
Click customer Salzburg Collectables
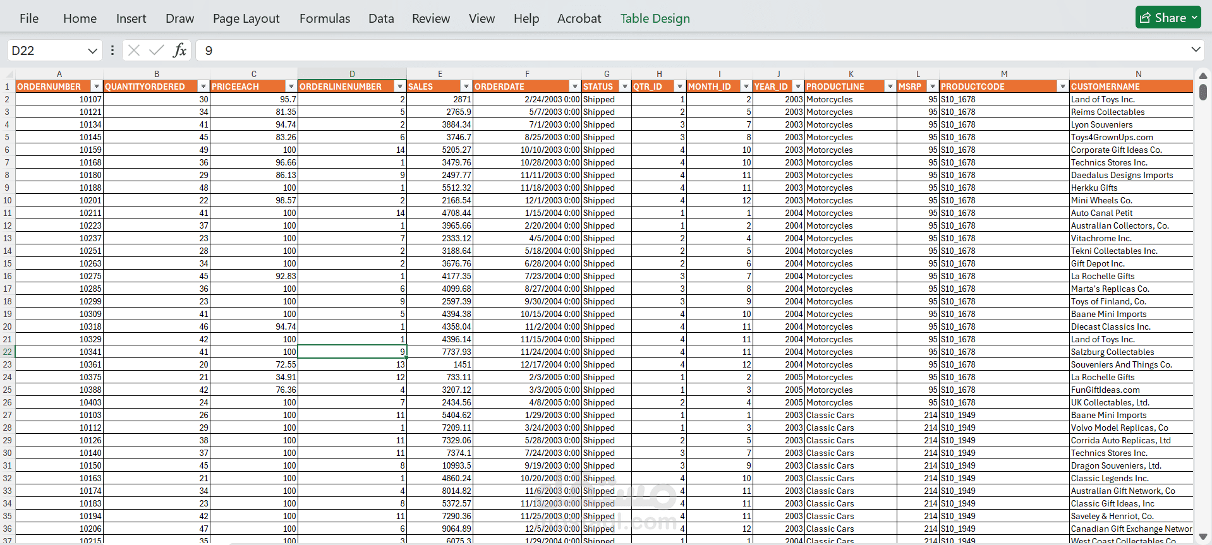tap(1131, 352)
